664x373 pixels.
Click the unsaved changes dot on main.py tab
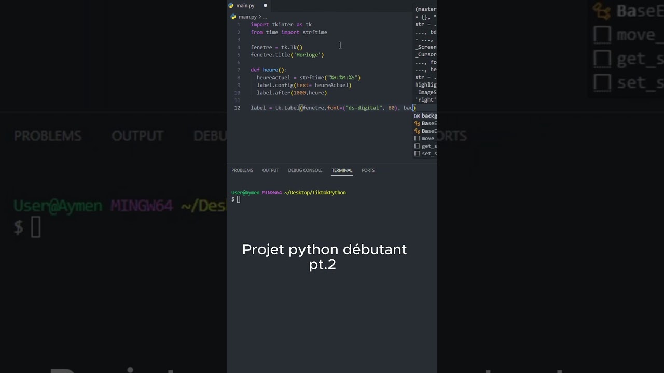point(265,6)
